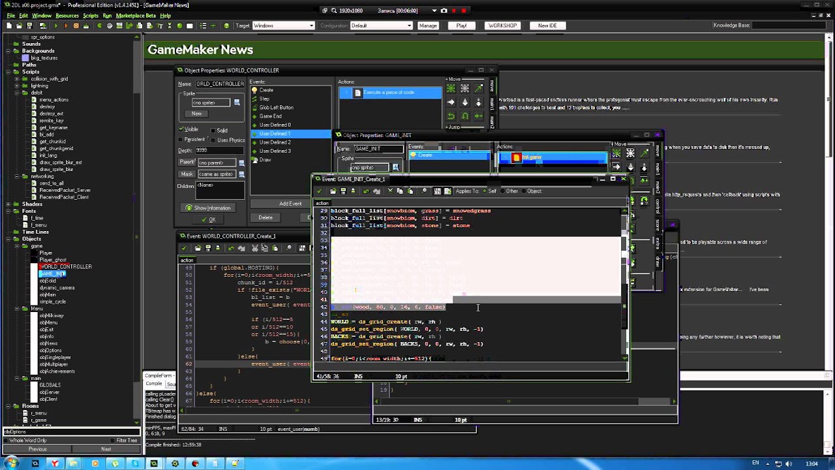Toggle the Filter Tree checkbox
The height and width of the screenshot is (470, 835).
(114, 441)
